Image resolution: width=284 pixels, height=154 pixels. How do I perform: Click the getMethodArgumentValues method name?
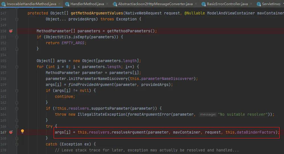point(97,13)
